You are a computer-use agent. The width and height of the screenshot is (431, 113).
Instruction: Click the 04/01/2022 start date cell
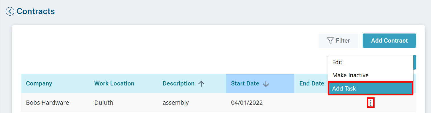tap(247, 102)
